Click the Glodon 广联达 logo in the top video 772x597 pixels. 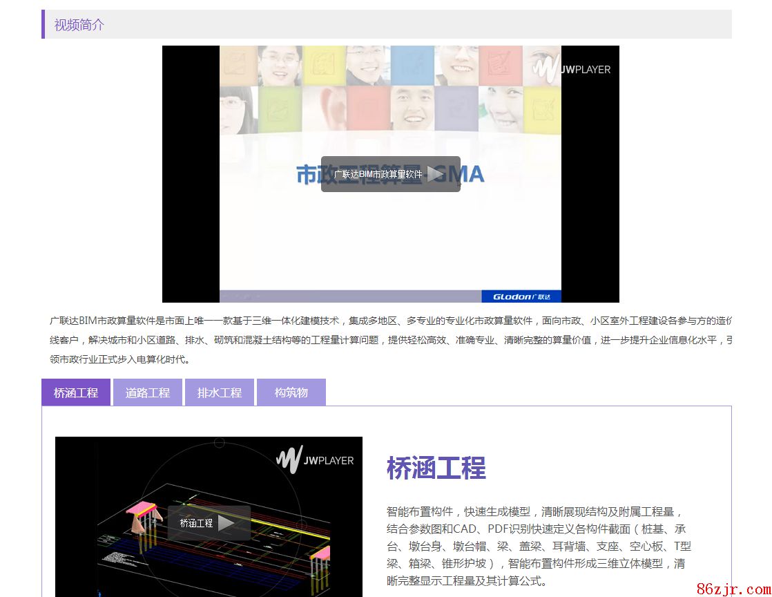pos(521,296)
